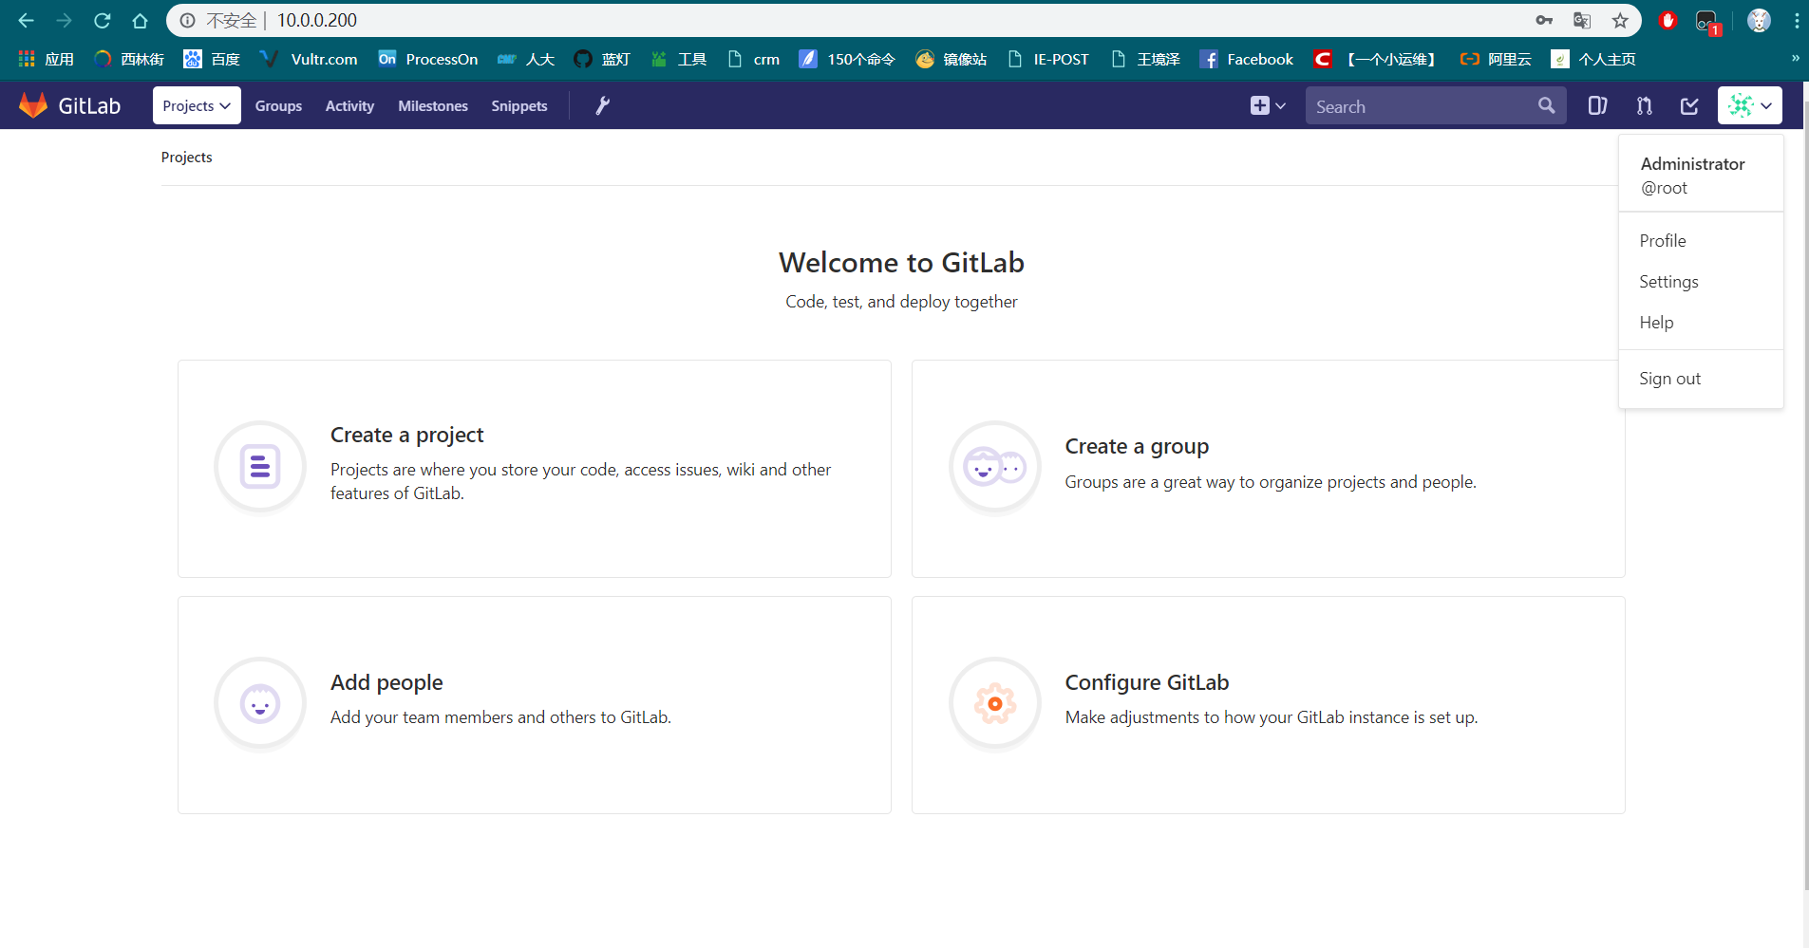1809x948 pixels.
Task: Click the Create a project document icon
Action: click(x=259, y=466)
